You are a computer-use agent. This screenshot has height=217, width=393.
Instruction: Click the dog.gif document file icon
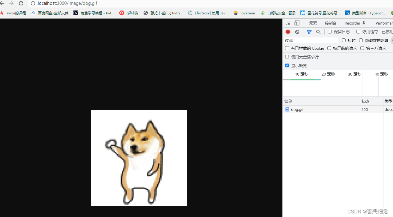(287, 109)
